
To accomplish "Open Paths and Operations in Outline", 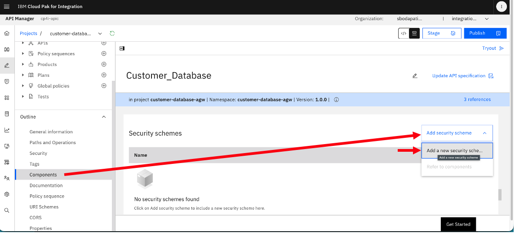I will [53, 142].
